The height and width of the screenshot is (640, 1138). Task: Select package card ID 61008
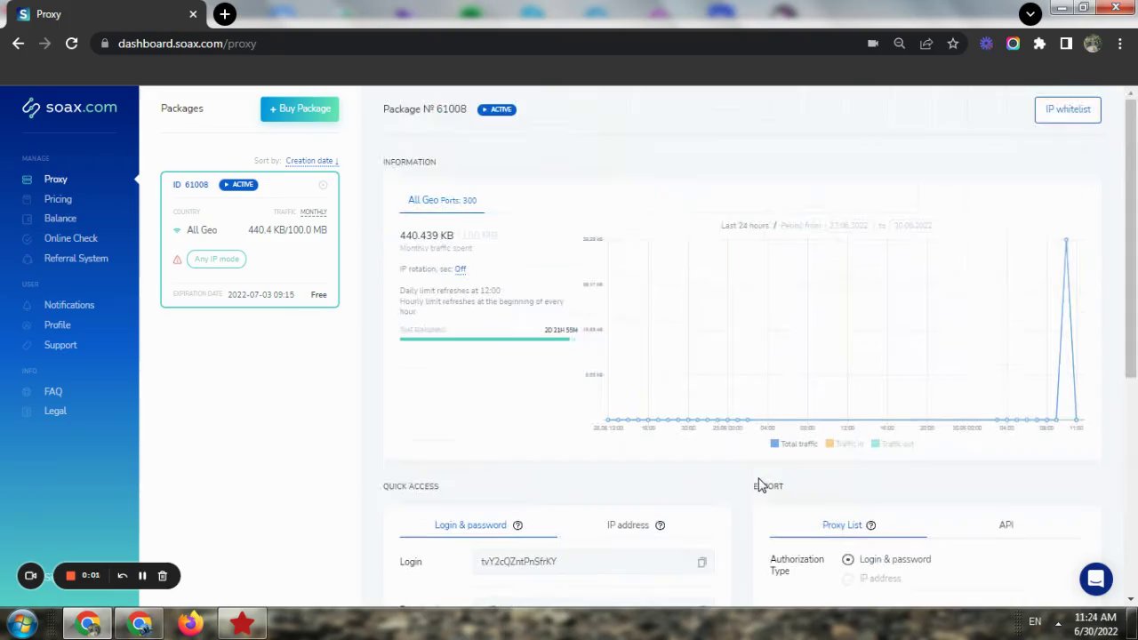250,239
